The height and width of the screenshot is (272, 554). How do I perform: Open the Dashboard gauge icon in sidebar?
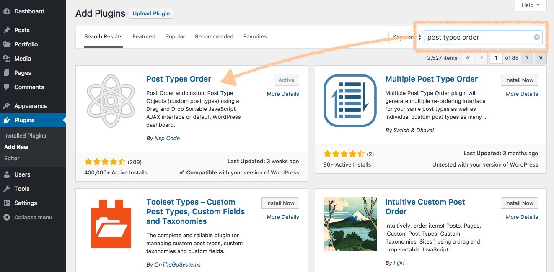(7, 12)
